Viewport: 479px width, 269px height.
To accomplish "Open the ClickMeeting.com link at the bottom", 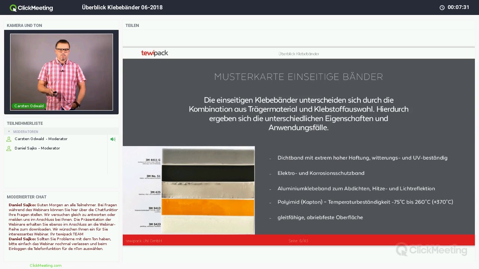I will click(46, 265).
